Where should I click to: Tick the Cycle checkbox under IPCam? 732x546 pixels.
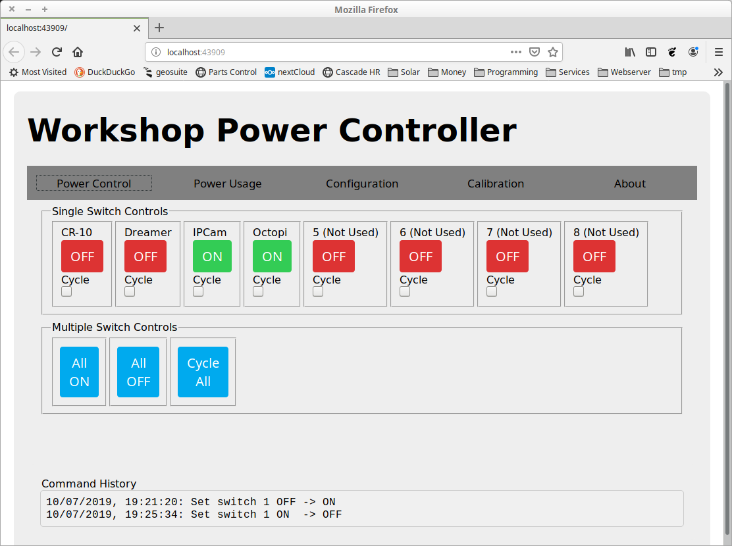click(x=198, y=291)
